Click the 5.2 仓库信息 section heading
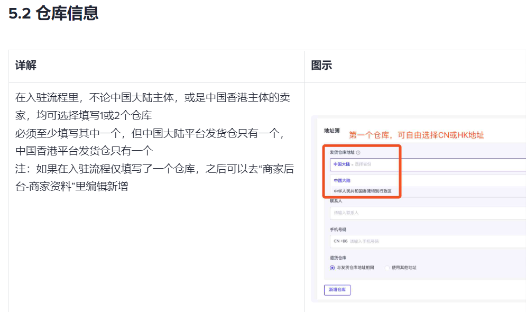This screenshot has width=526, height=312. pyautogui.click(x=53, y=14)
